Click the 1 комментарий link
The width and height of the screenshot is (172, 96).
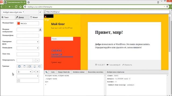(114, 65)
